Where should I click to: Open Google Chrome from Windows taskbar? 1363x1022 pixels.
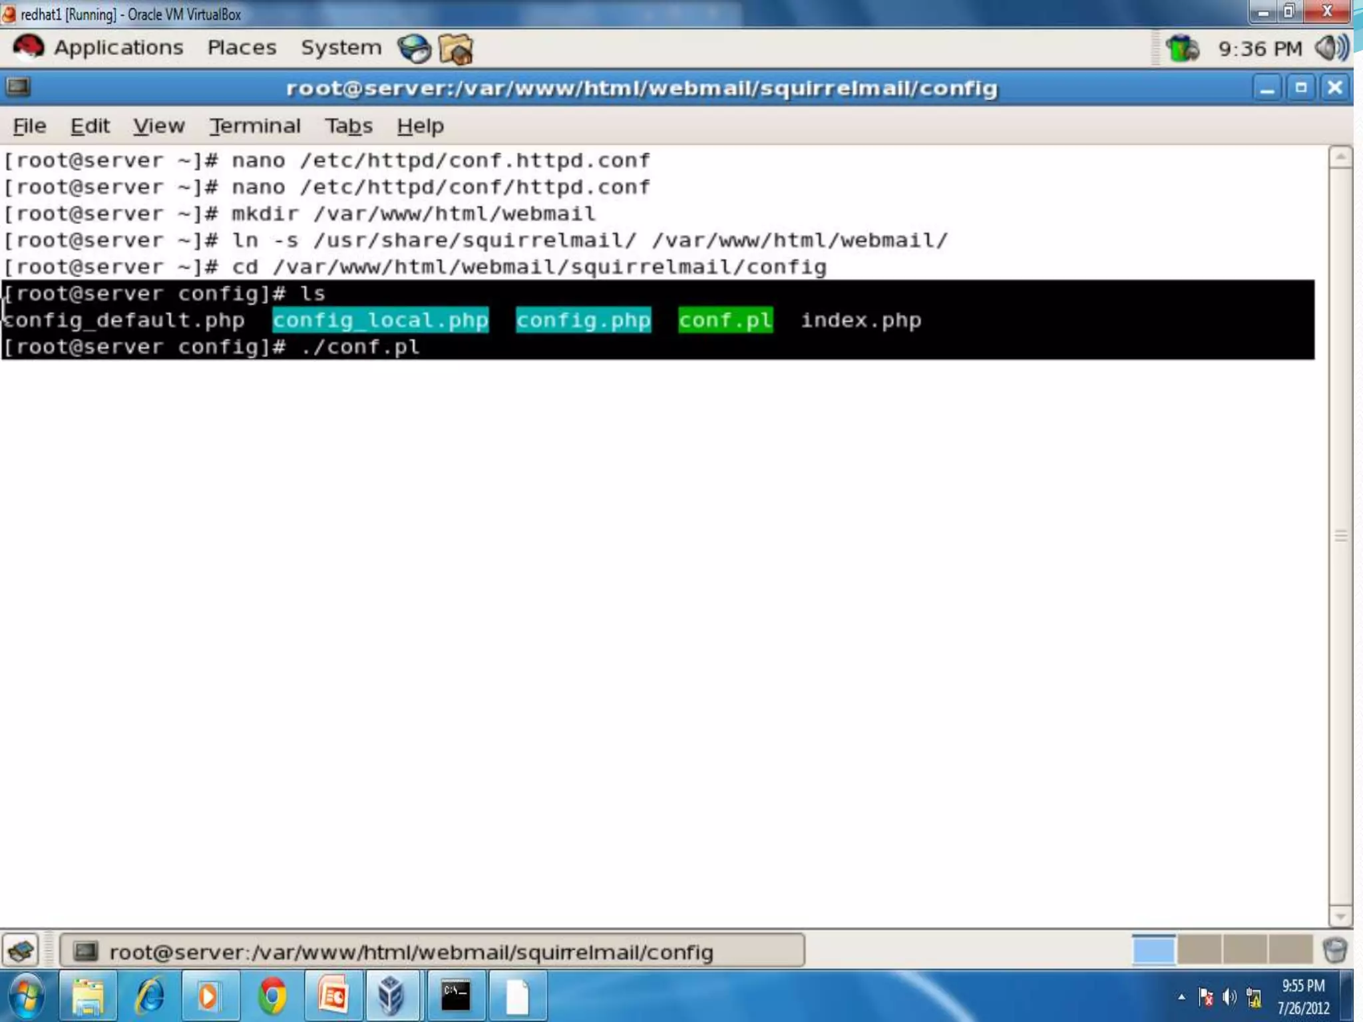click(x=272, y=996)
